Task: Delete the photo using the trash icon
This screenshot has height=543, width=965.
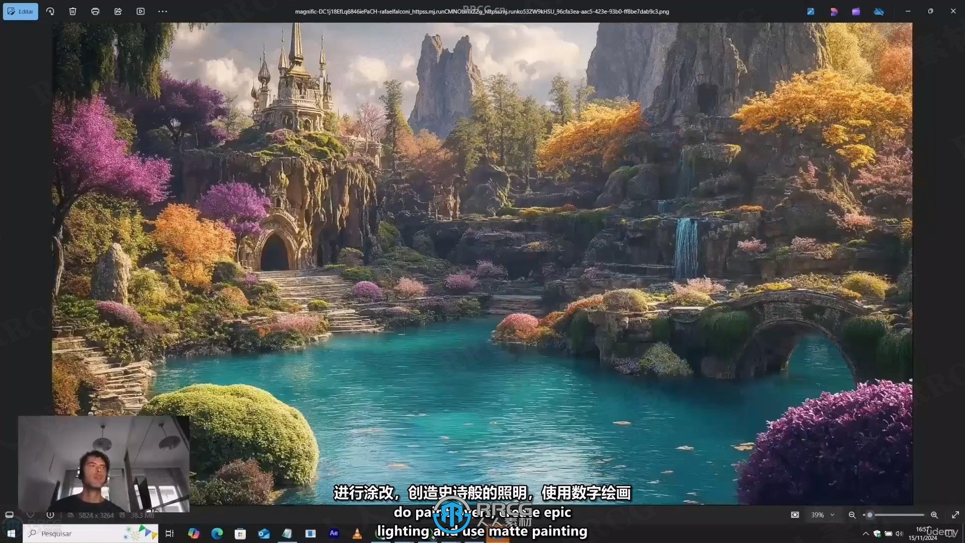Action: click(73, 11)
